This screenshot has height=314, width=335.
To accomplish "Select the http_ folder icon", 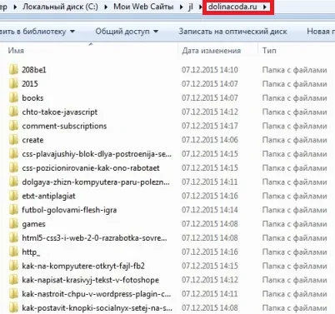I will pyautogui.click(x=13, y=252).
